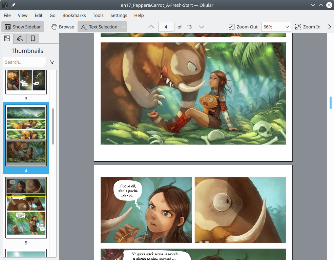The width and height of the screenshot is (334, 260).
Task: Open the Settings menu
Action: pos(119,15)
